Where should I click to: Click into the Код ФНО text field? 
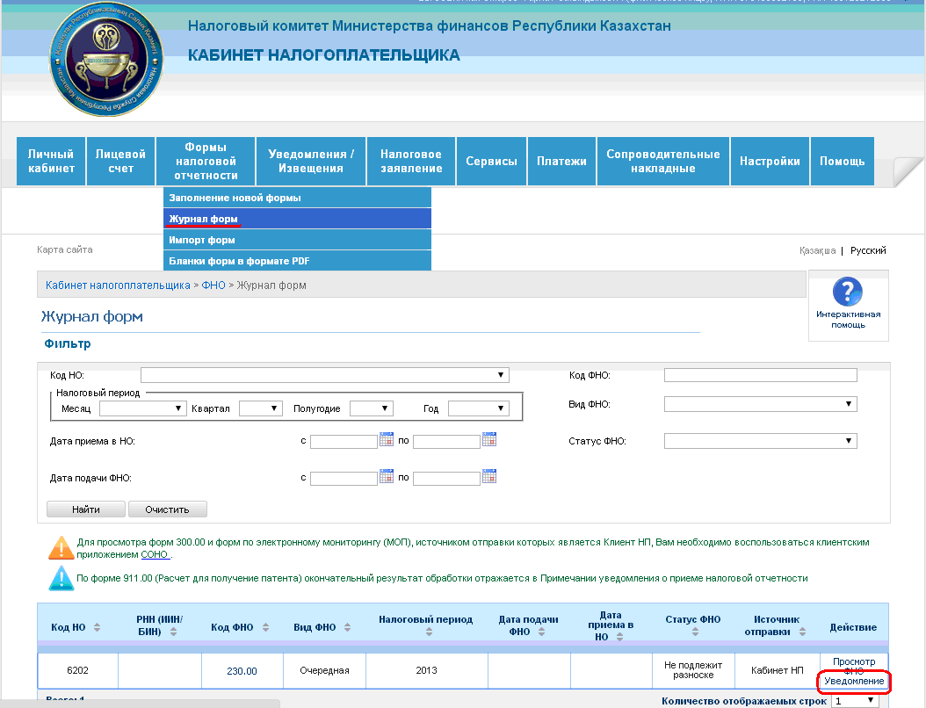click(x=760, y=375)
